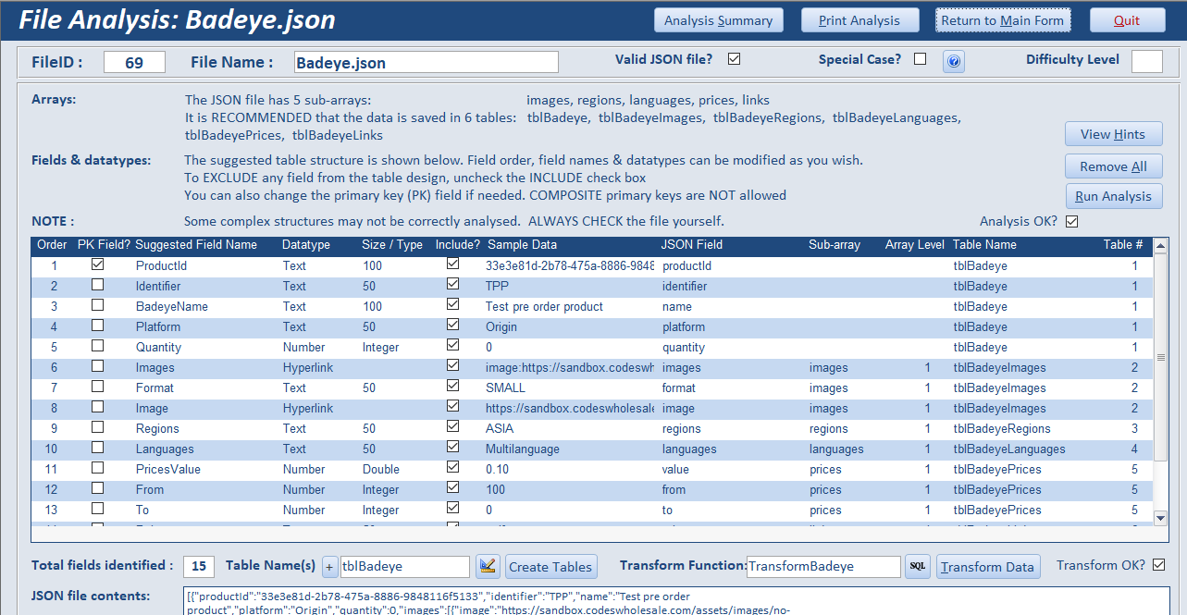Click the JSON Field column header
This screenshot has height=615, width=1187.
(693, 245)
